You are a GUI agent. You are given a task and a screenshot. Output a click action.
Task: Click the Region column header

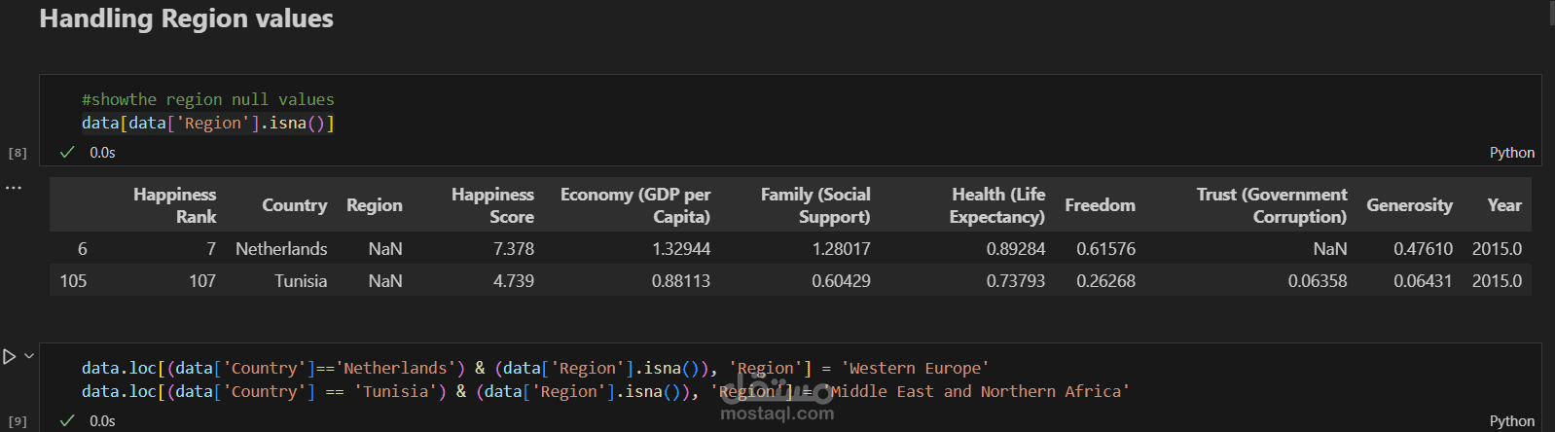[x=374, y=205]
